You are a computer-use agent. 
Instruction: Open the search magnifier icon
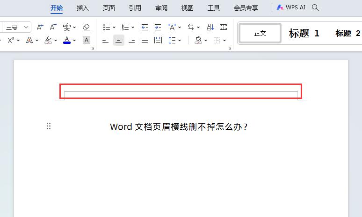(x=315, y=8)
